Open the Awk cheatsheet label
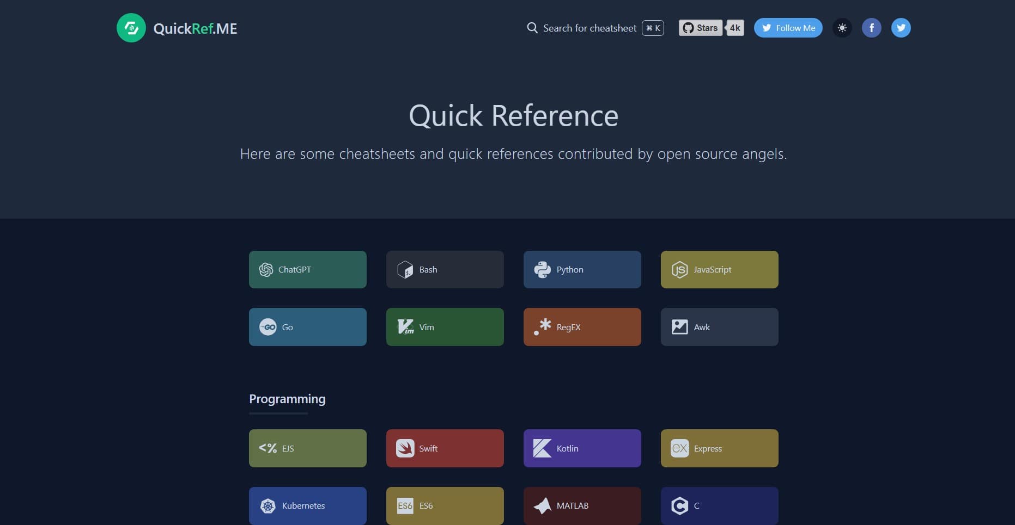The width and height of the screenshot is (1015, 525). click(702, 327)
